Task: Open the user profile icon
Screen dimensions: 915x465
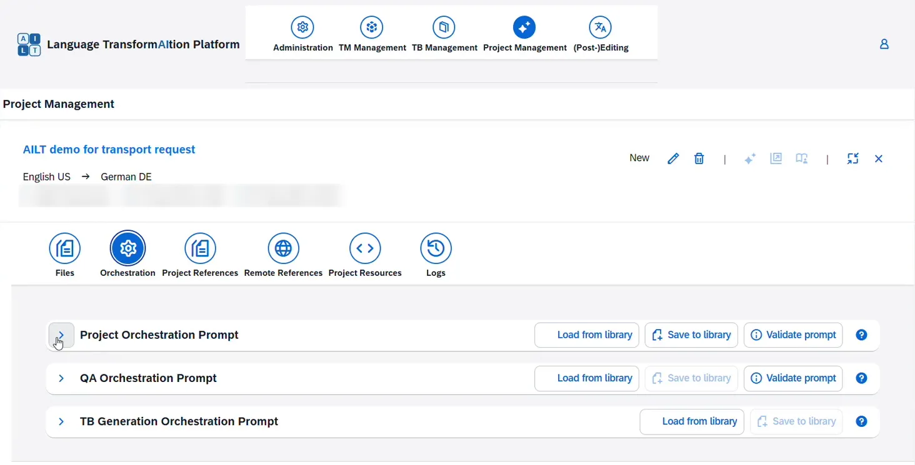Action: click(884, 44)
